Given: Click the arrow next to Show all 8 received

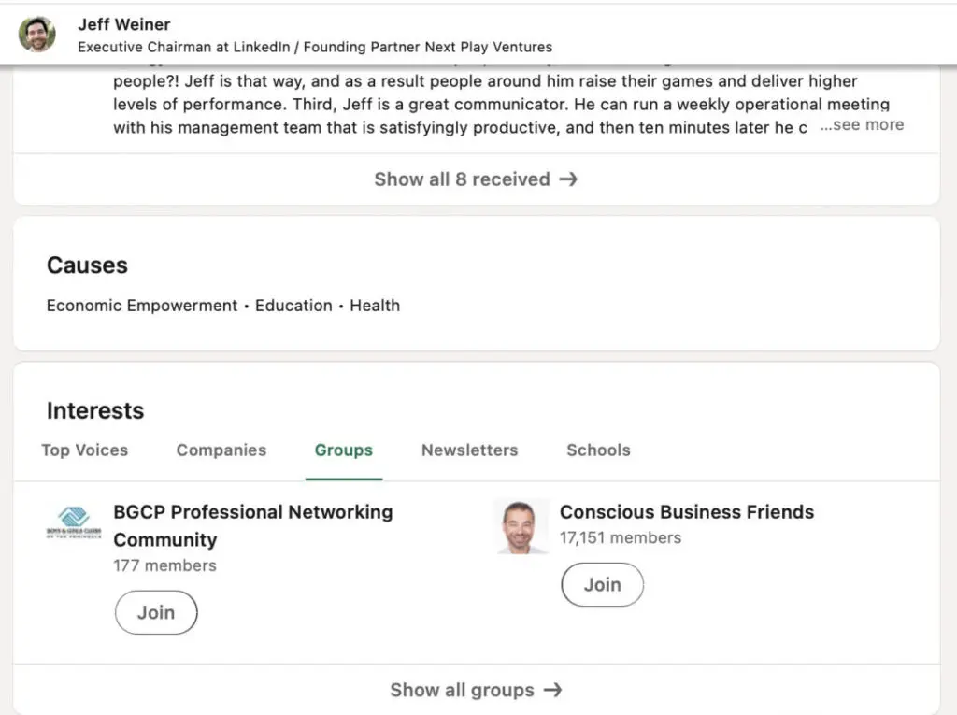Looking at the screenshot, I should [x=568, y=179].
